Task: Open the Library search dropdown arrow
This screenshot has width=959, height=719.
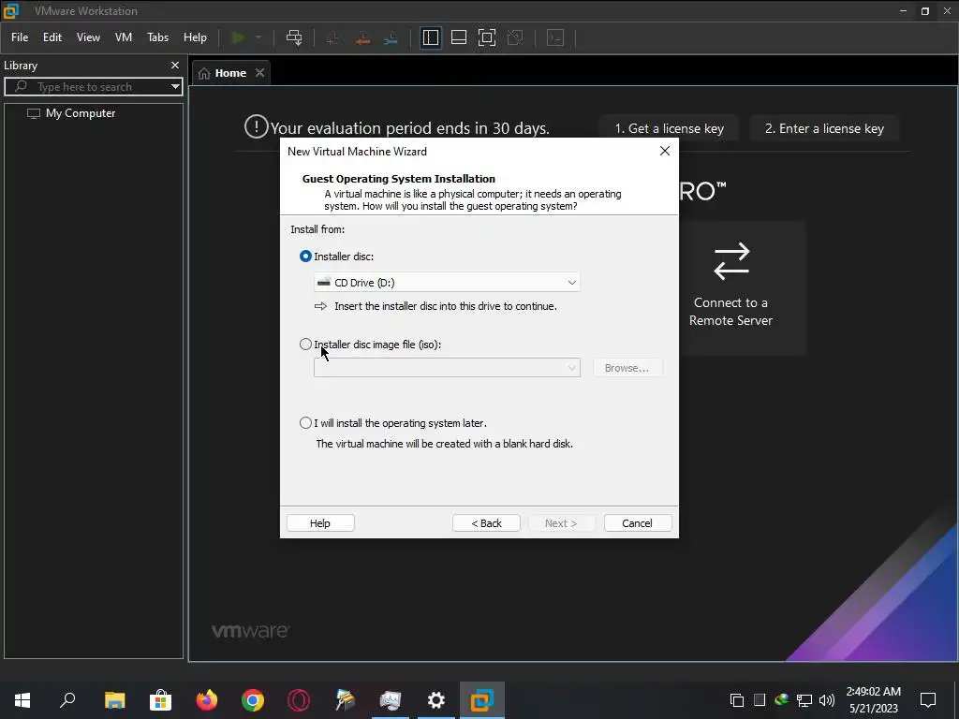Action: coord(175,87)
